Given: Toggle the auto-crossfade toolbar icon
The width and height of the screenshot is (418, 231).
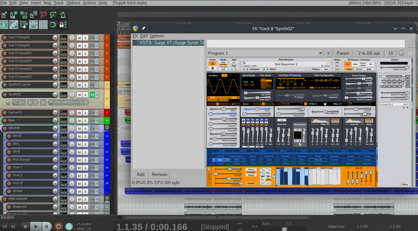Looking at the screenshot, I should [x=4, y=24].
